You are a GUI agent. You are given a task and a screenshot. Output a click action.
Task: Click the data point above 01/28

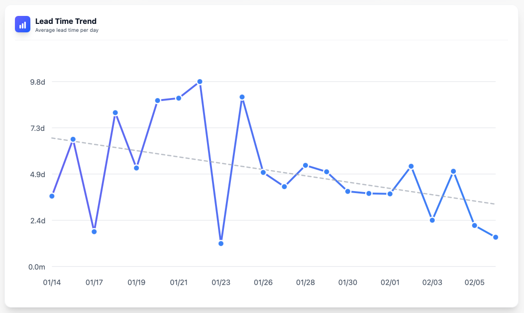click(x=306, y=165)
